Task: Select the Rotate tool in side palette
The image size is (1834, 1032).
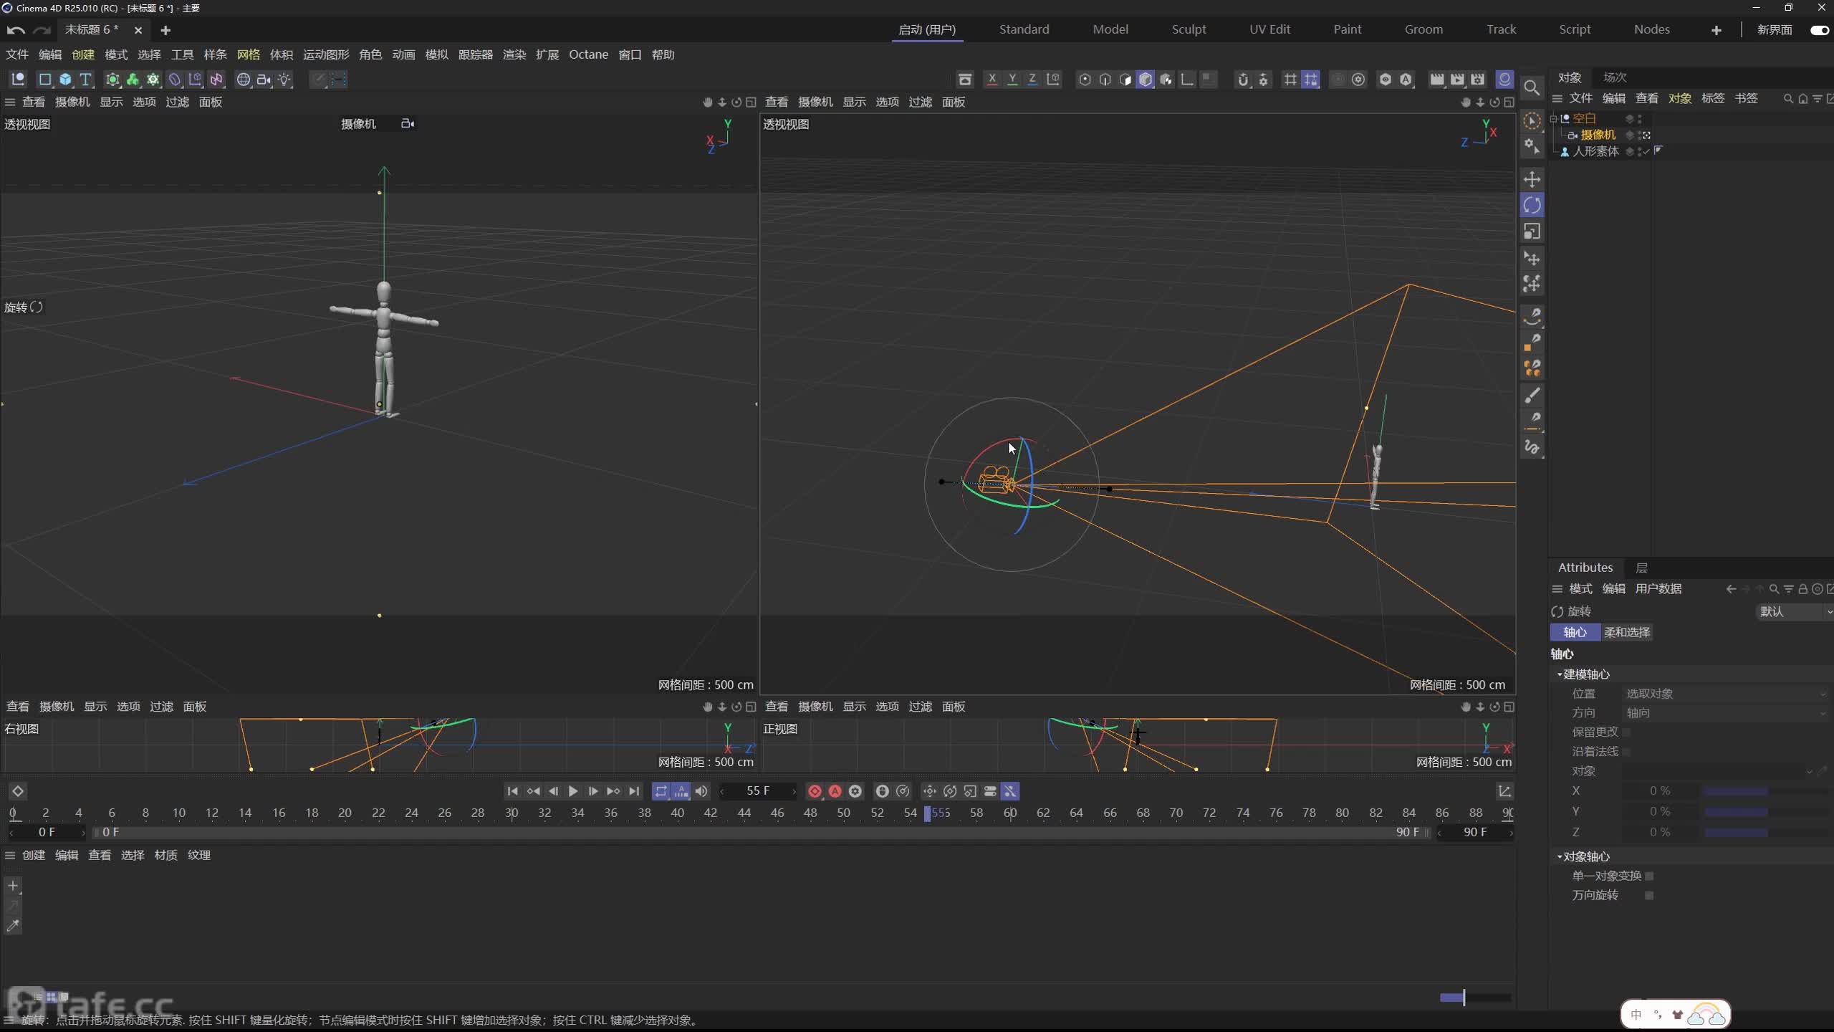Action: click(1532, 206)
